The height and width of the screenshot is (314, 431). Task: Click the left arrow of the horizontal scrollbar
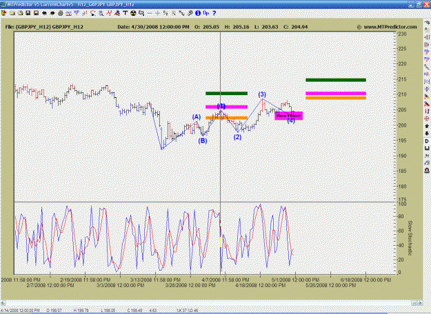pos(3,303)
